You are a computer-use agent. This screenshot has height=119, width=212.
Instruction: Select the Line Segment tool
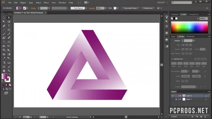click(x=4, y=30)
